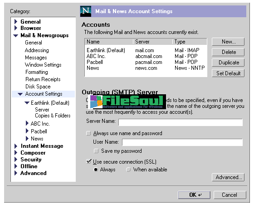The image size is (254, 204).
Task: Expand the ABC Inc. account arrow
Action: [x=27, y=123]
